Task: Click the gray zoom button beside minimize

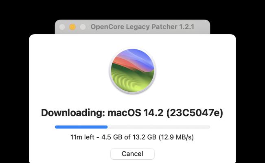Action: 83,27
